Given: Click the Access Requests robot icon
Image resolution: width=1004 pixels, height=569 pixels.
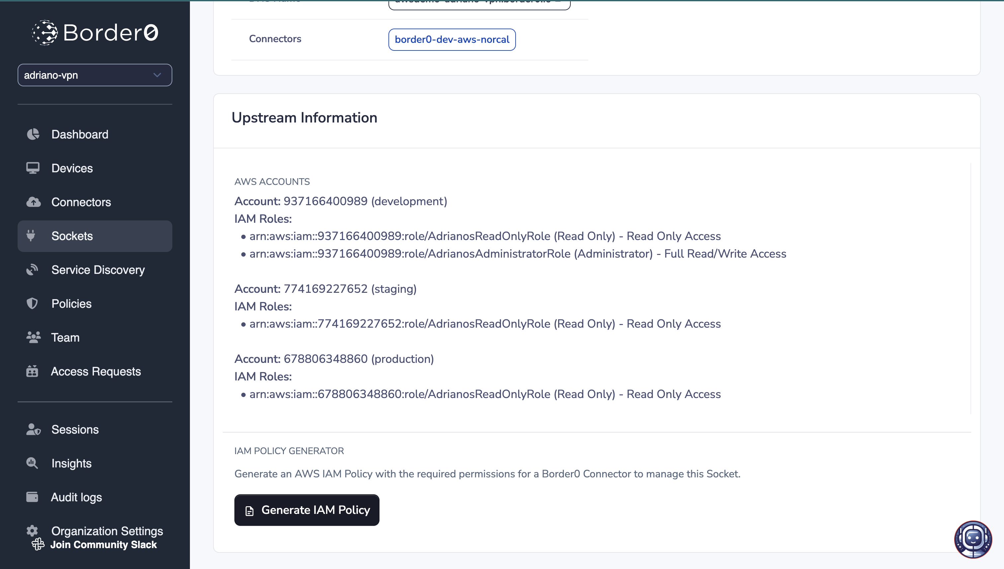Looking at the screenshot, I should [32, 371].
